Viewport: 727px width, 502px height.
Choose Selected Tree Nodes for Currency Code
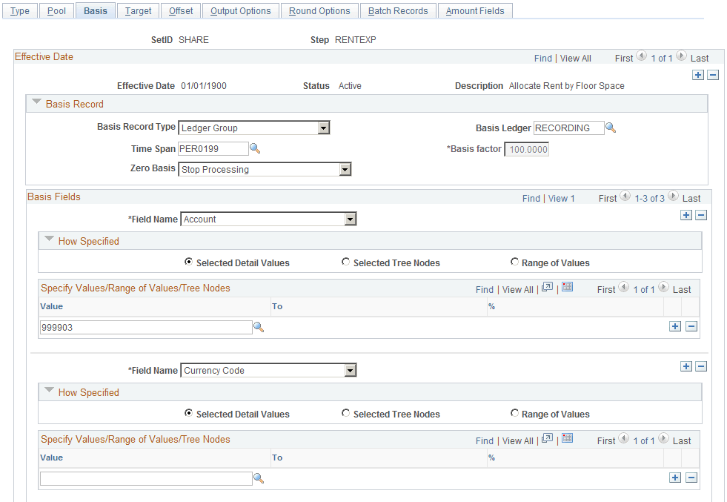(x=345, y=414)
